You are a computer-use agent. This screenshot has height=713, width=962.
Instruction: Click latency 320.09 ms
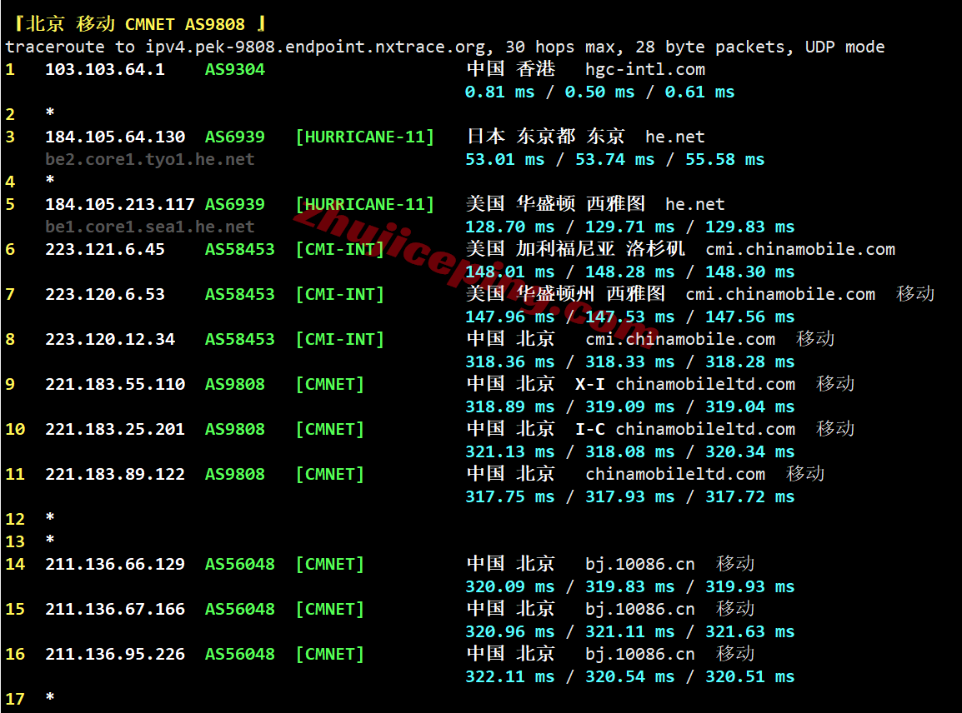pos(509,586)
